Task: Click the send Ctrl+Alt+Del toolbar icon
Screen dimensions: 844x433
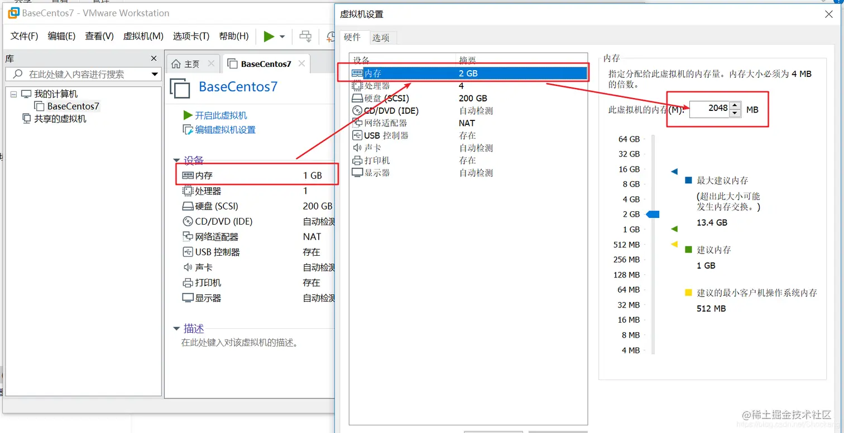Action: coord(305,36)
